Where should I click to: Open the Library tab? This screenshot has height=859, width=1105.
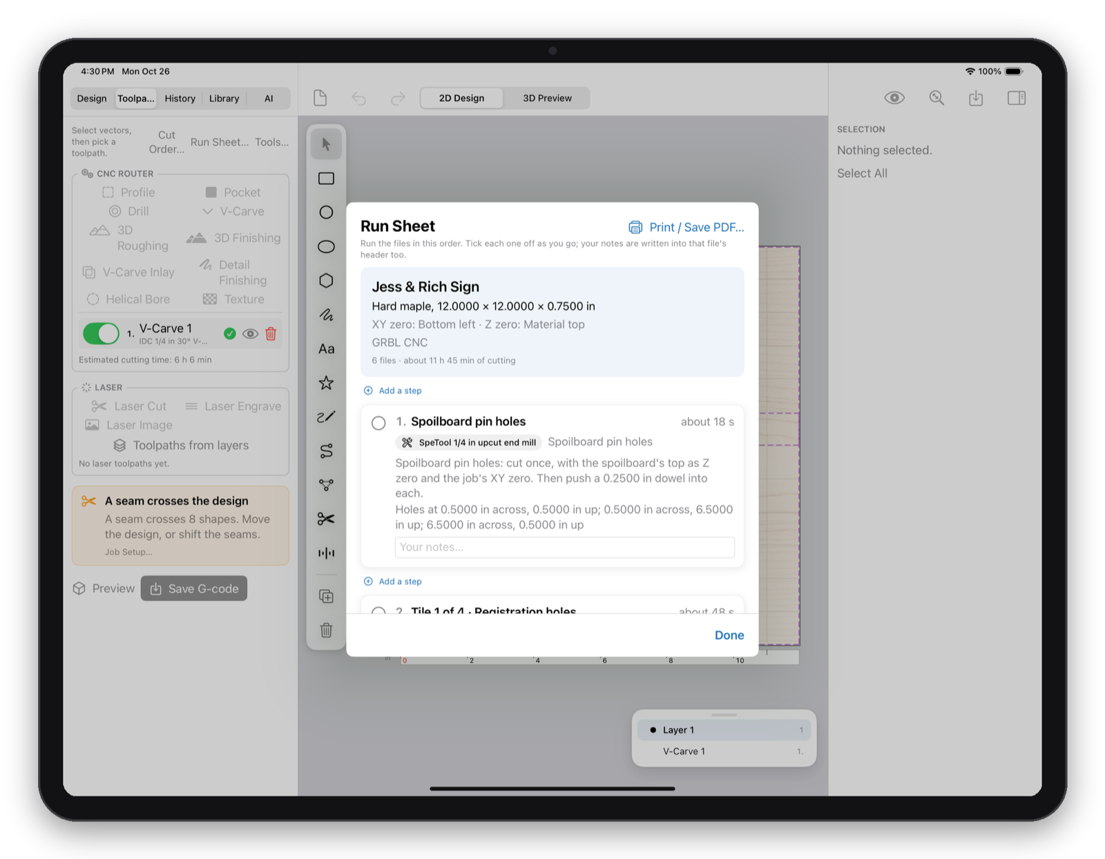[224, 99]
